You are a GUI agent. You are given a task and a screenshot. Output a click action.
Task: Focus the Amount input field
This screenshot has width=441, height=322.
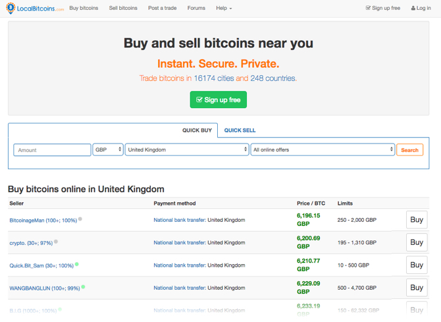click(x=52, y=150)
